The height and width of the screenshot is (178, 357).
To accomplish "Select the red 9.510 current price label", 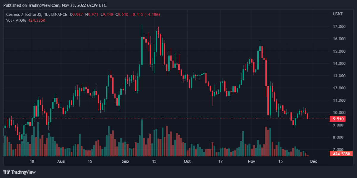I will tap(338, 119).
